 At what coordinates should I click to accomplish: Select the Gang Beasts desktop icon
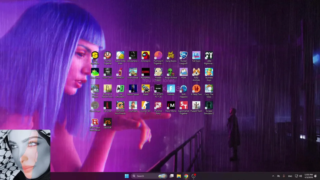pos(171,57)
